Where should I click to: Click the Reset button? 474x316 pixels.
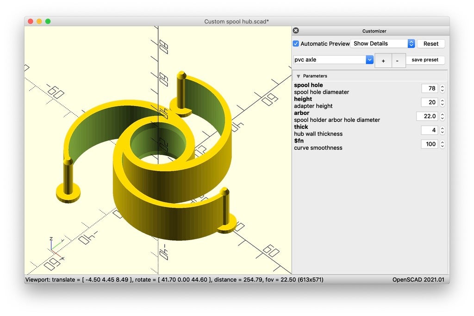pos(430,43)
